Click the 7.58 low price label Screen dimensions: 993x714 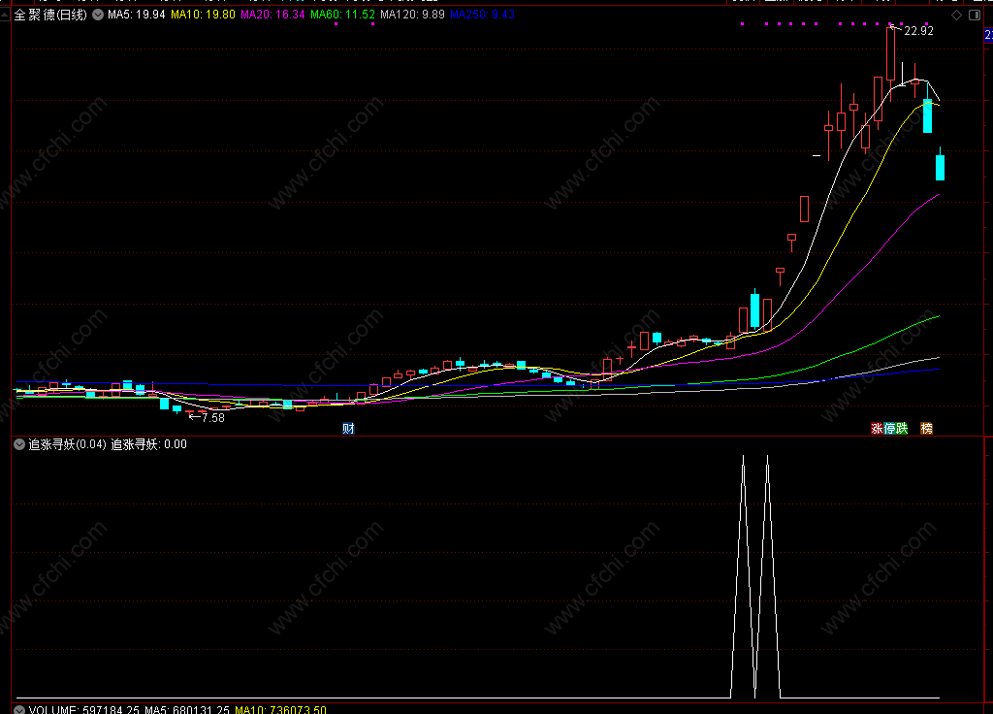[213, 417]
